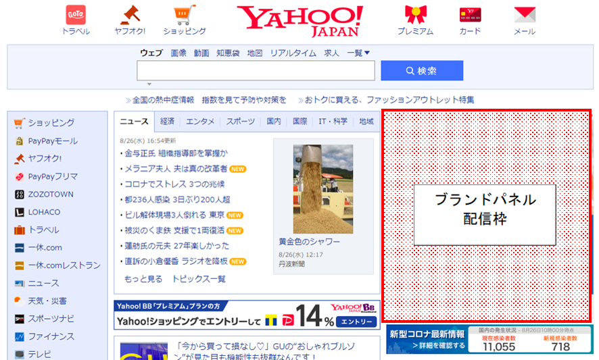Switch to the スポーツ news tab
The height and width of the screenshot is (360, 599).
coord(241,122)
